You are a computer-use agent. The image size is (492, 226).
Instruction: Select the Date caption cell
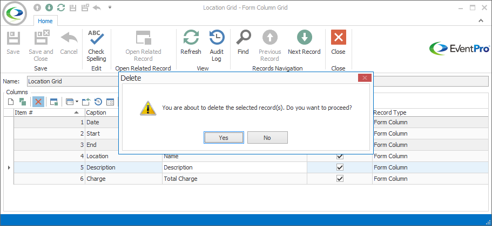[x=102, y=122]
